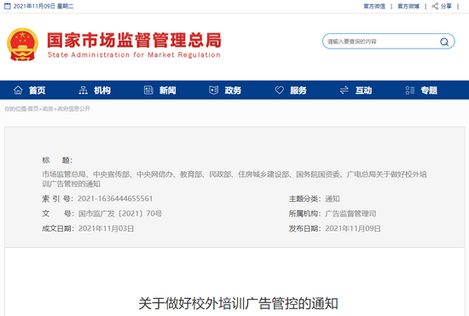This screenshot has height=316, width=469.
Task: Click the book icon beside 政务
Action: (x=213, y=90)
